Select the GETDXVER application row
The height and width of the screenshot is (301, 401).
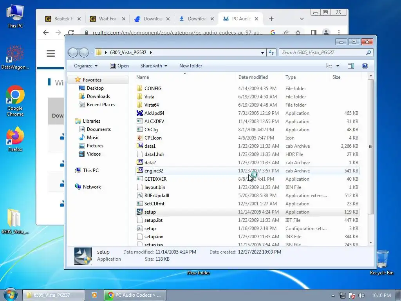247,179
